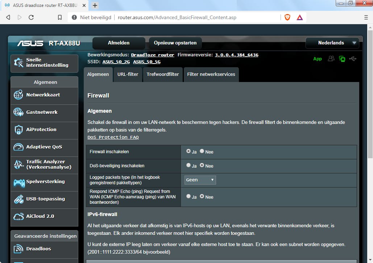Open the Filter netwerkservices tab

pos(211,74)
